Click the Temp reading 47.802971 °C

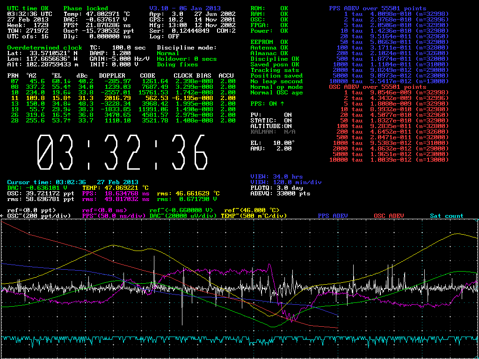tap(108, 14)
